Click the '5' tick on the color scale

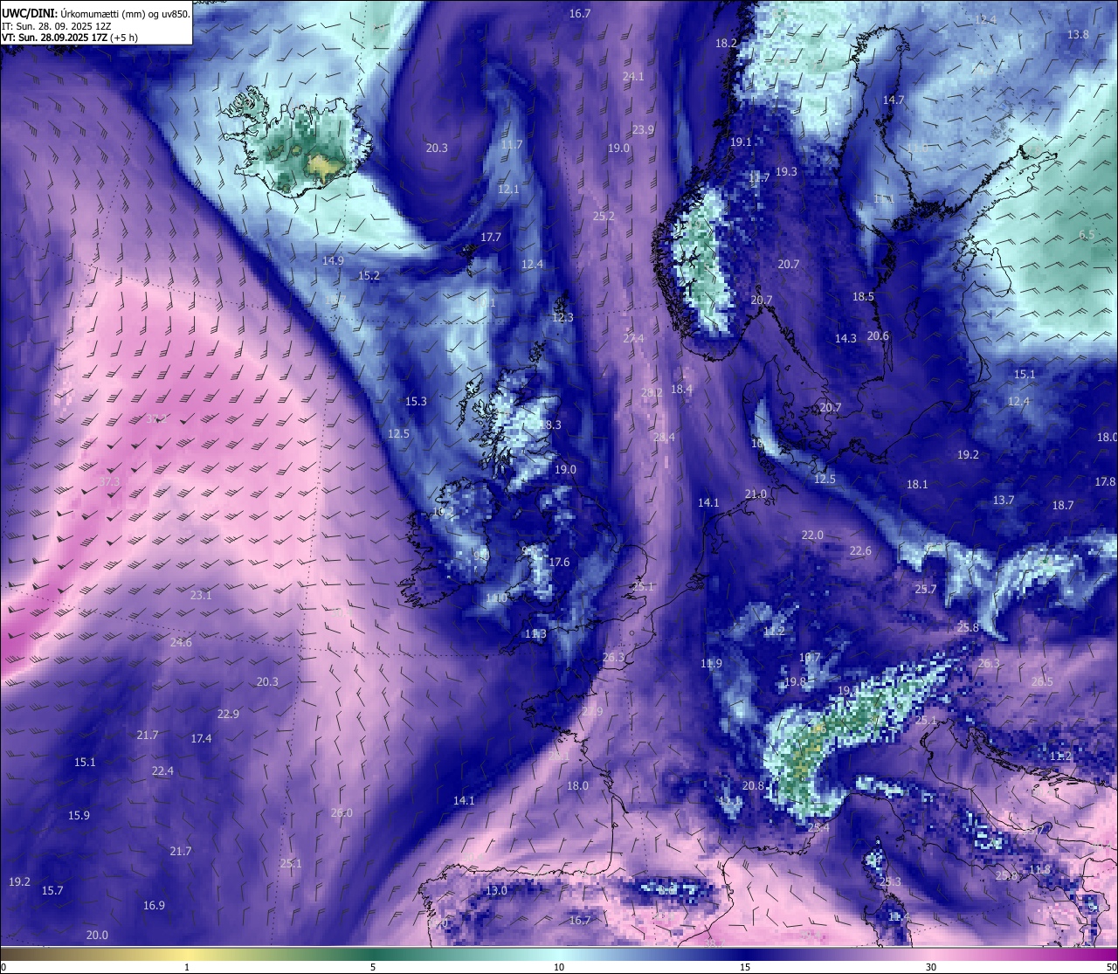[373, 967]
